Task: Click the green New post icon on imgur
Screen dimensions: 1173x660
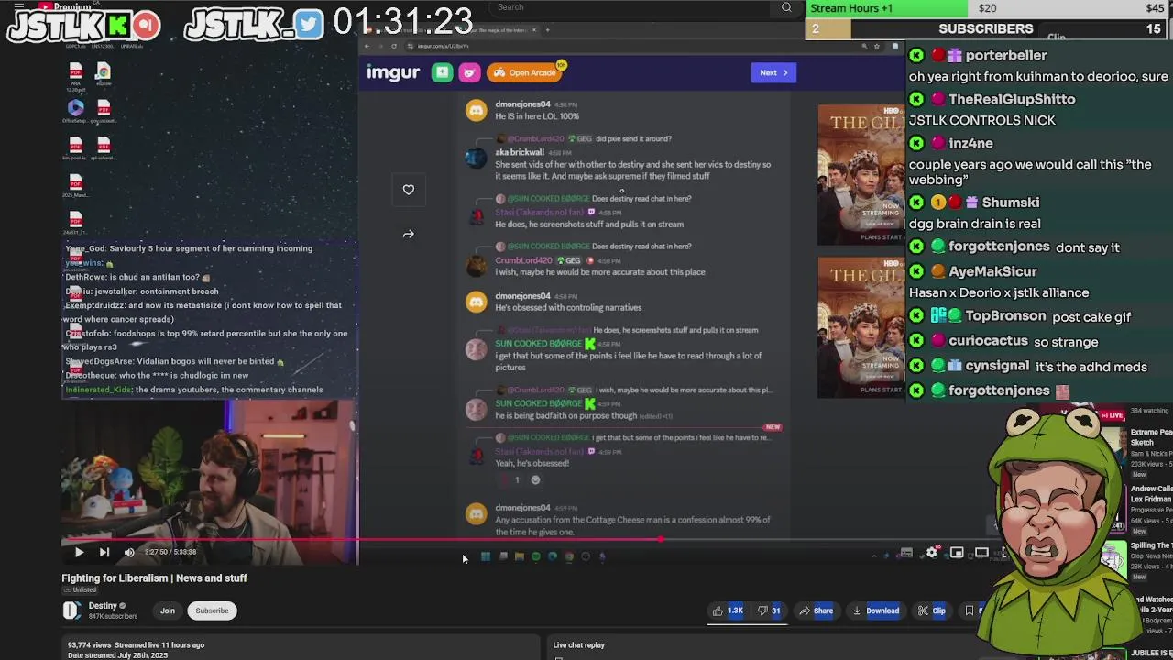Action: pyautogui.click(x=443, y=72)
